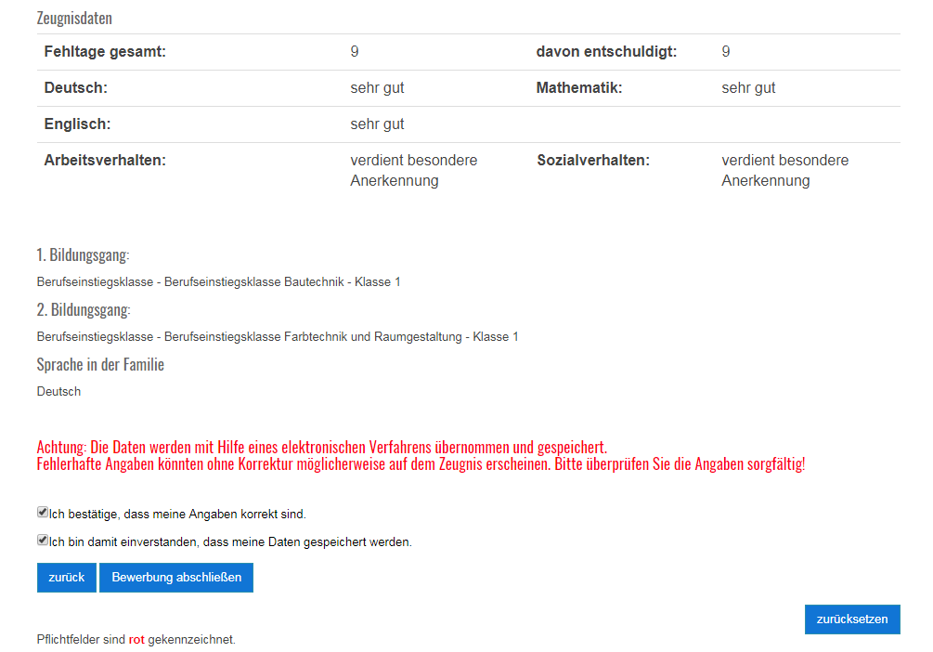Select the Farbtechnik und Raumgestaltung entry

pyautogui.click(x=278, y=336)
